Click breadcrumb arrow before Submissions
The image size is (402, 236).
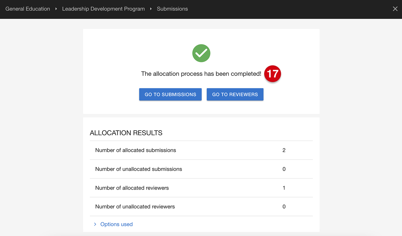[151, 9]
